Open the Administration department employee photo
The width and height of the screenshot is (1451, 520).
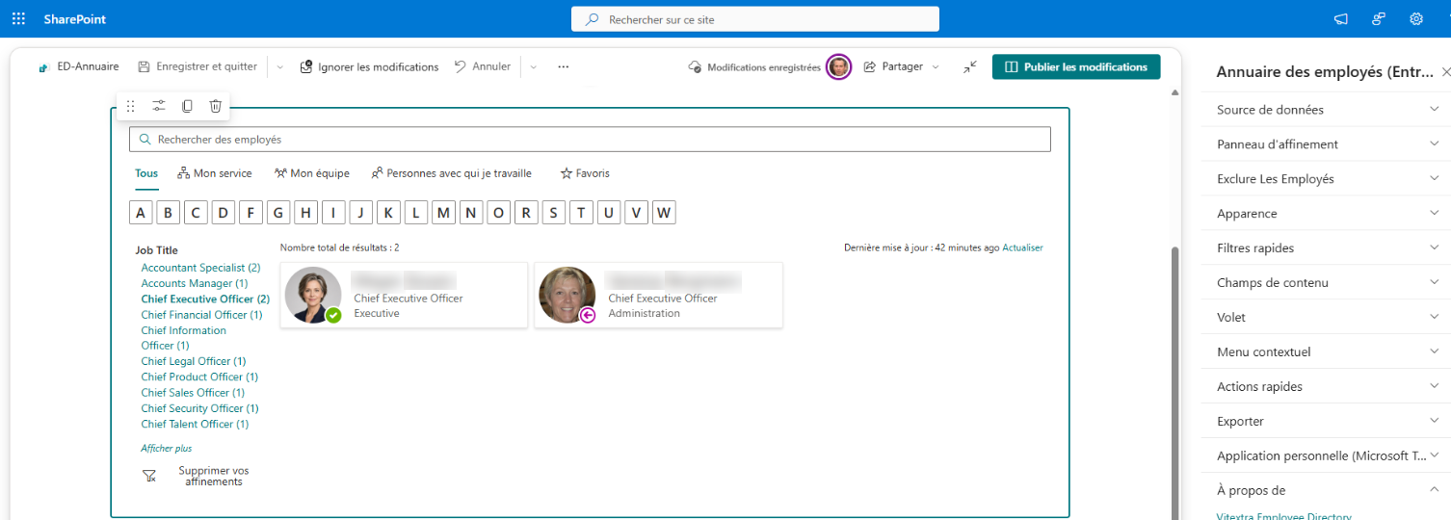point(567,295)
